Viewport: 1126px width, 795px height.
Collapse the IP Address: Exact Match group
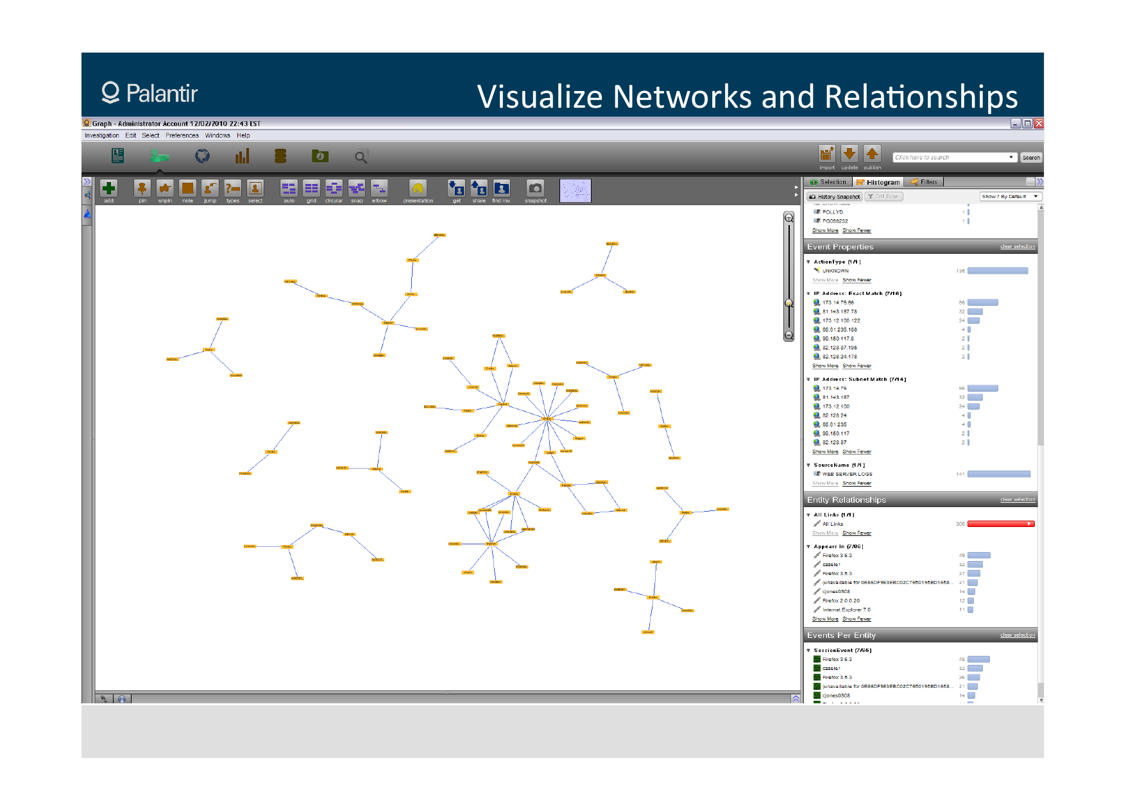click(x=808, y=294)
